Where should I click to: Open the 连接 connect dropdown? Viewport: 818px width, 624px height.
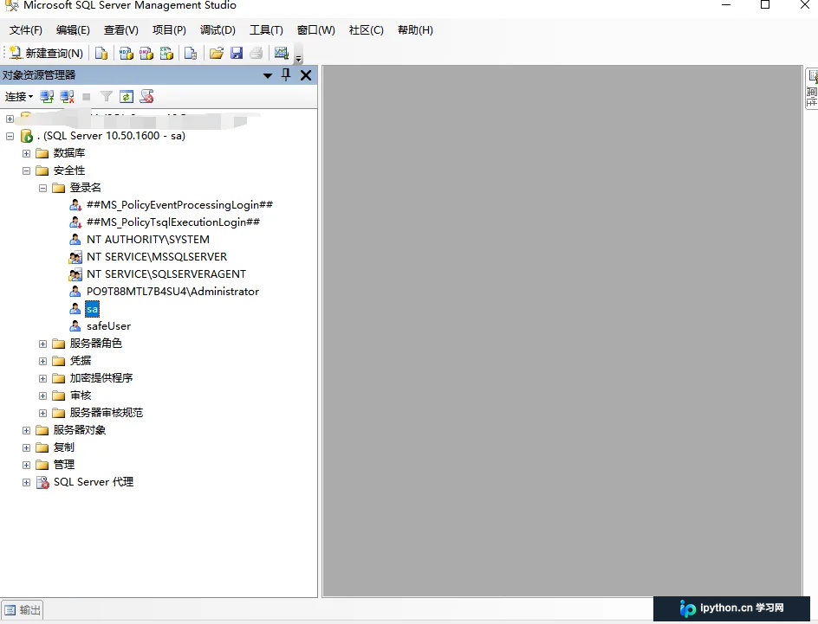click(x=19, y=97)
